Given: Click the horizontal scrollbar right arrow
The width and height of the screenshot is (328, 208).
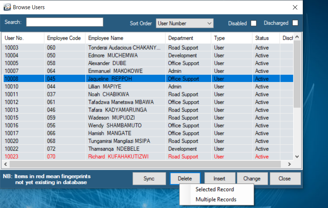Looking at the screenshot, I should coord(290,164).
